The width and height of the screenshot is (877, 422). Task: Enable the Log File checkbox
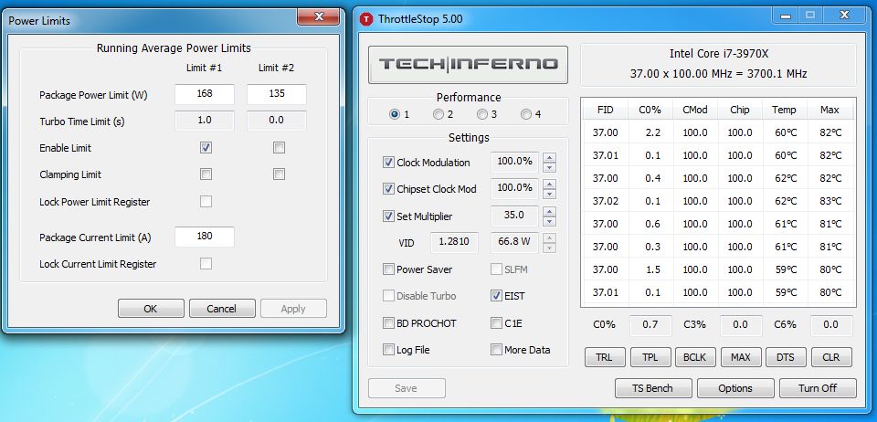click(x=388, y=350)
